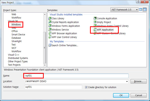Click the Cancel button
Image resolution: width=150 pixels, height=101 pixels.
[138, 95]
